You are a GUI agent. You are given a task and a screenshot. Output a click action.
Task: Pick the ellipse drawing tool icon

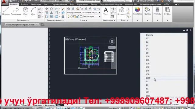pos(39,13)
